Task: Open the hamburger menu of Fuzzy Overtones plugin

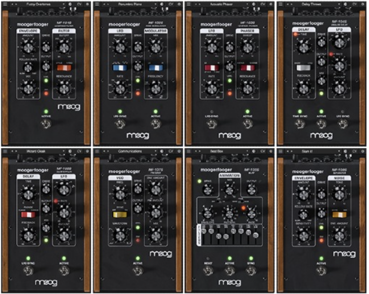Action: click(5, 4)
